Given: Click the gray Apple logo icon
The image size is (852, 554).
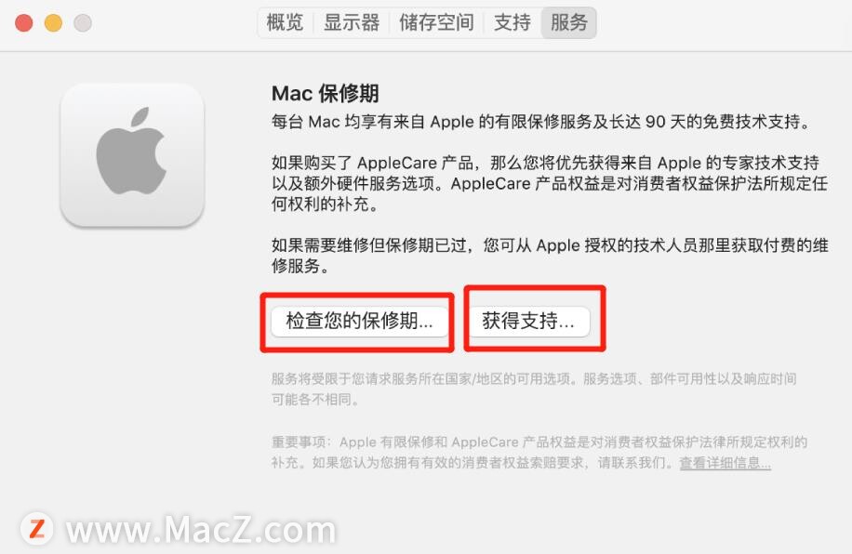Looking at the screenshot, I should point(132,153).
